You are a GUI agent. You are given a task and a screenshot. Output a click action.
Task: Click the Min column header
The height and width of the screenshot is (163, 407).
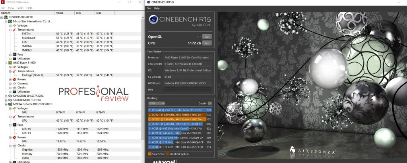pos(85,13)
